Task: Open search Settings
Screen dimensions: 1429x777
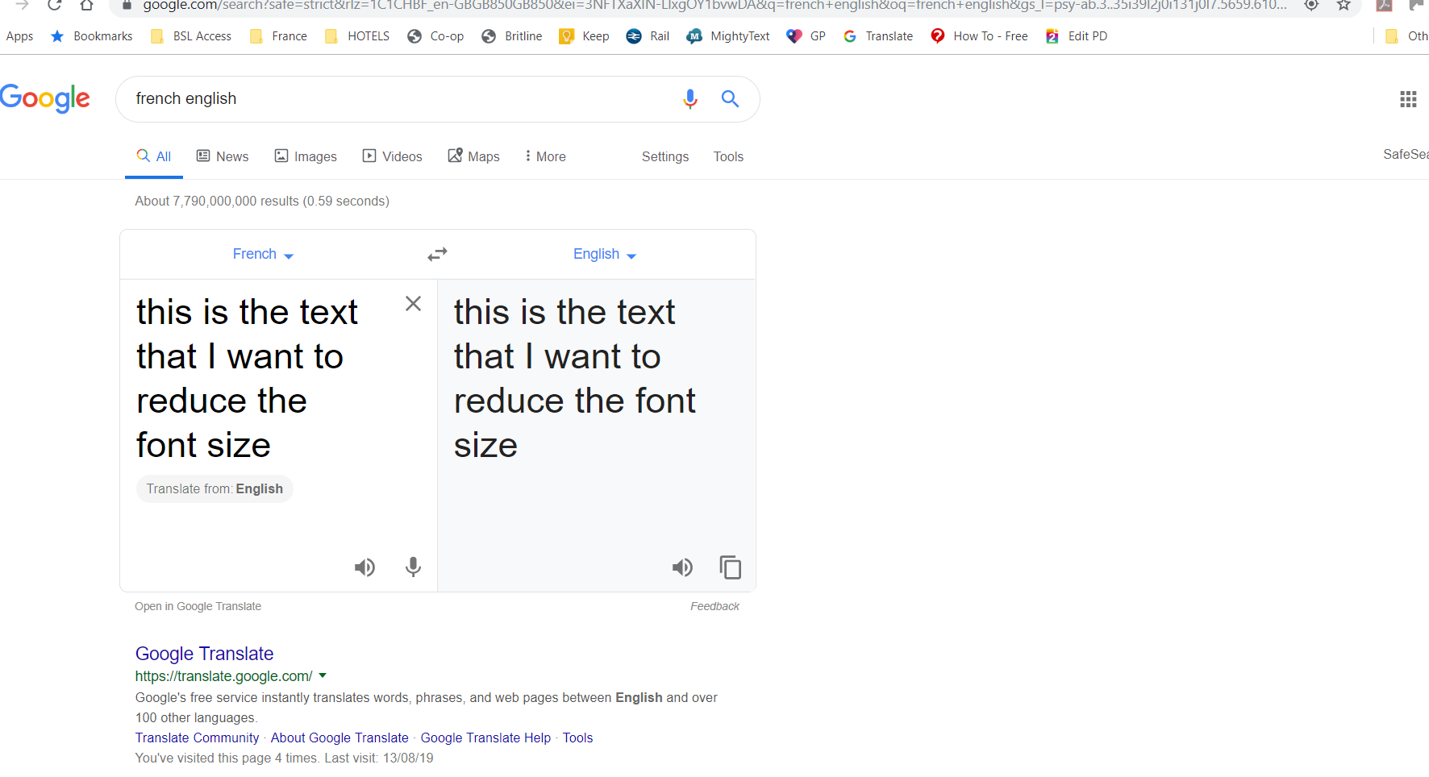Action: coord(665,156)
